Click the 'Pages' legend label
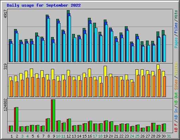 tap(176, 43)
